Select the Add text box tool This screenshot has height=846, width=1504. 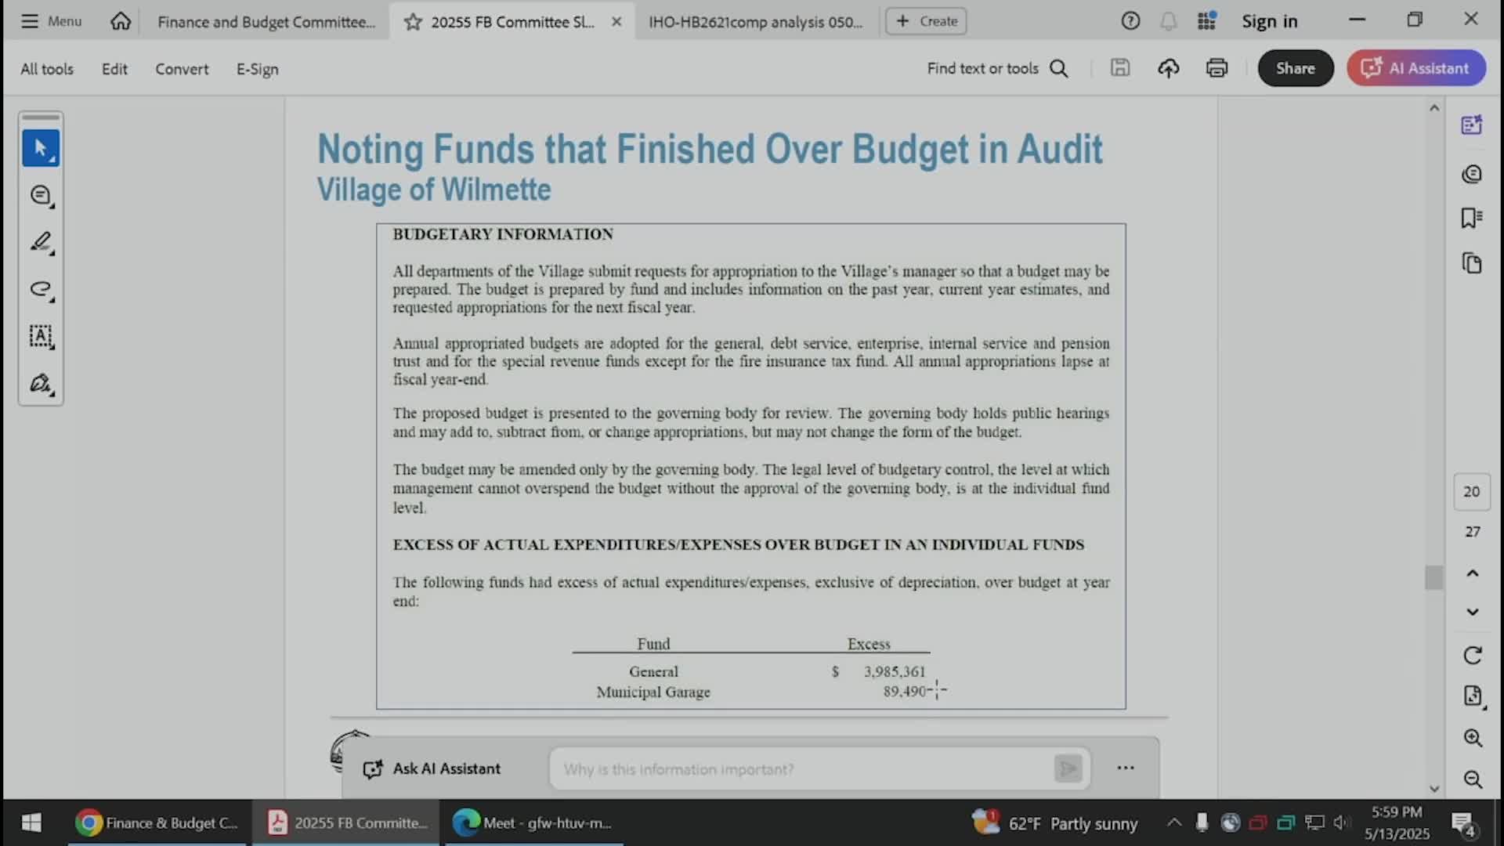point(41,336)
